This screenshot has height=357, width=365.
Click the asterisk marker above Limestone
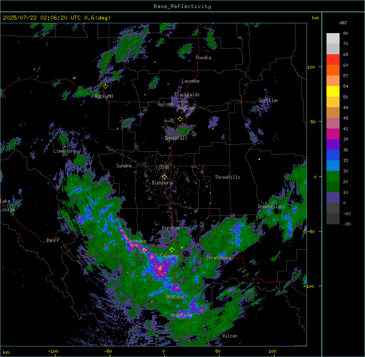[65, 147]
